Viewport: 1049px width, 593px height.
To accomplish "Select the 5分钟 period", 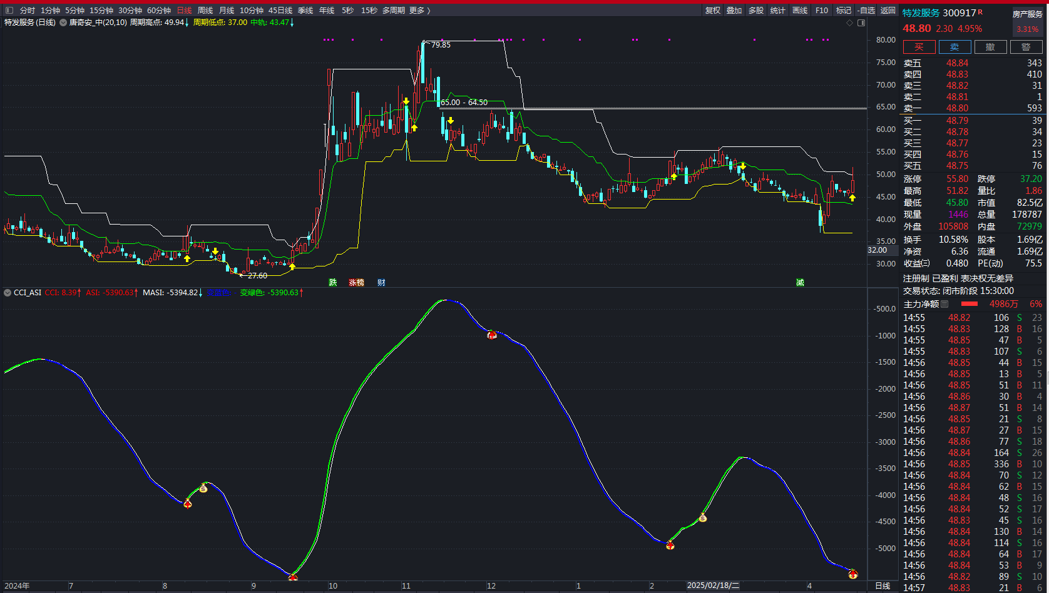I will coord(75,10).
